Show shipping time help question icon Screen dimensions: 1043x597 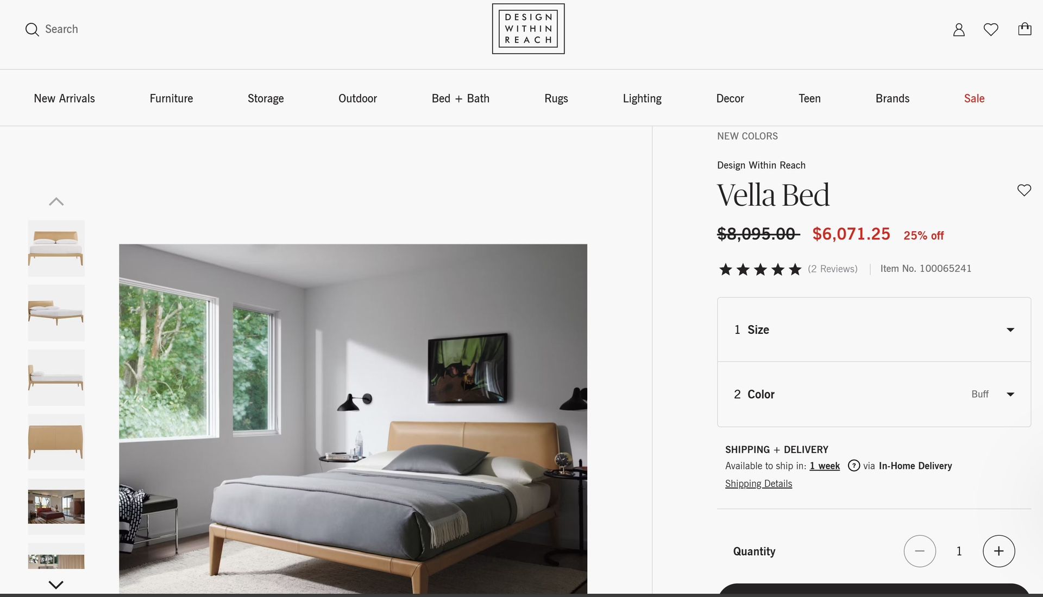[x=854, y=466]
